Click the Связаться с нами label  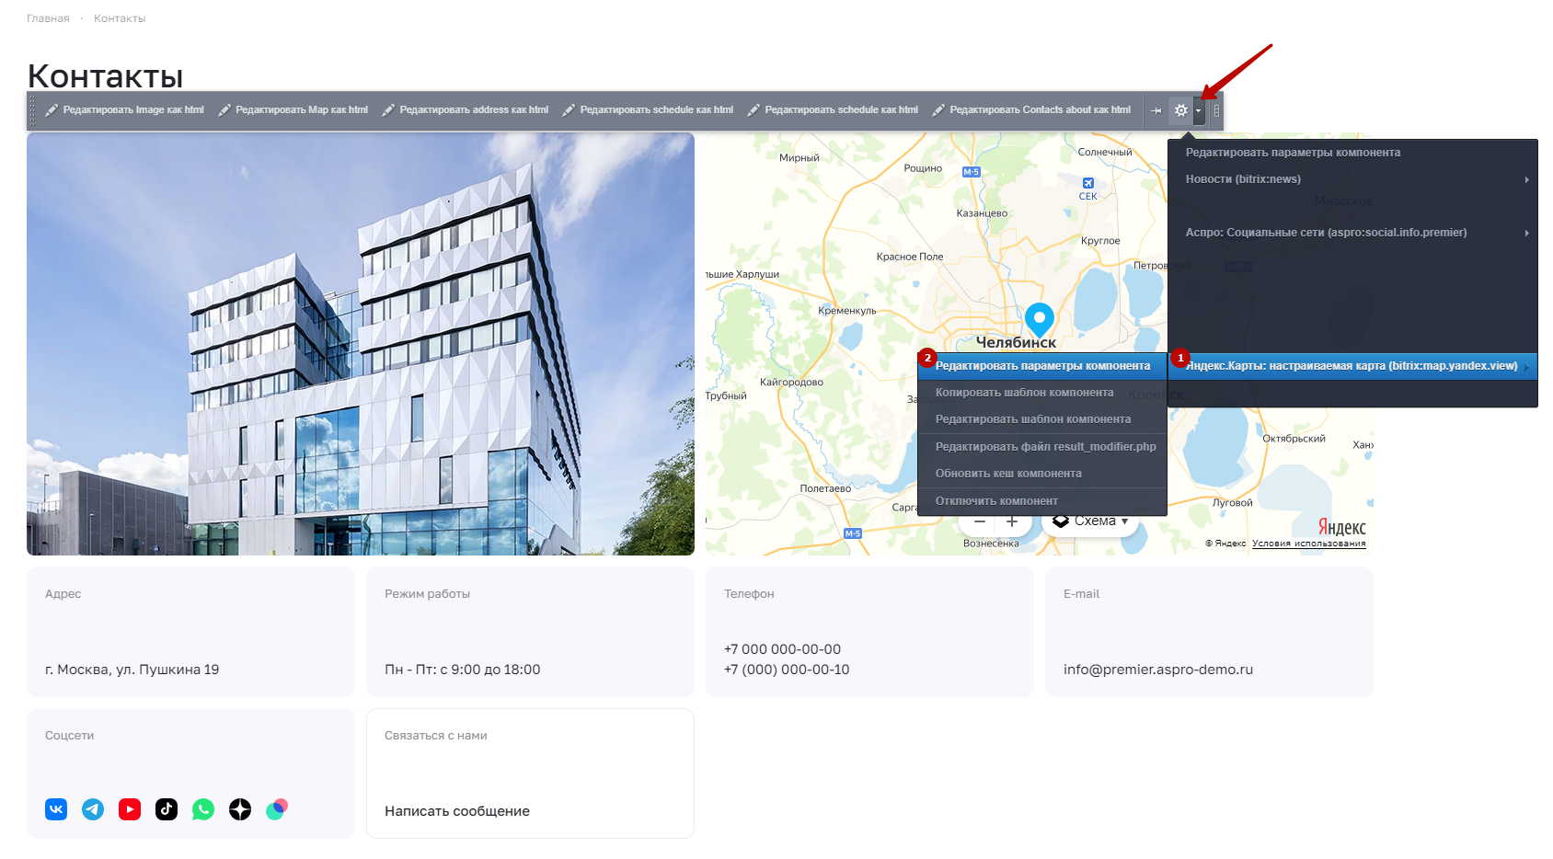(x=436, y=736)
